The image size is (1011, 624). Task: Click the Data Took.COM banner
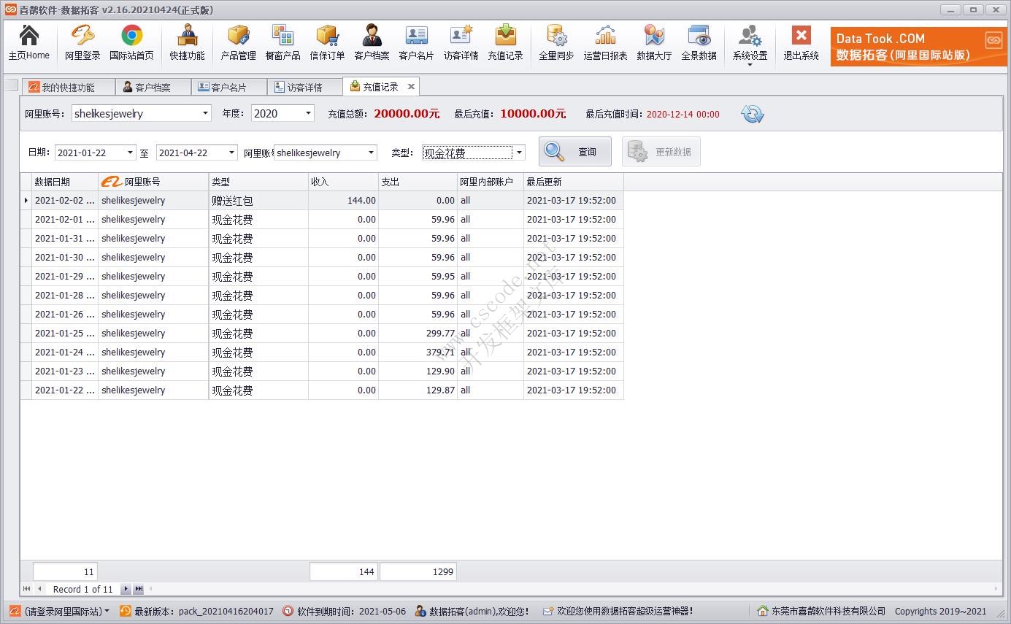pos(918,46)
